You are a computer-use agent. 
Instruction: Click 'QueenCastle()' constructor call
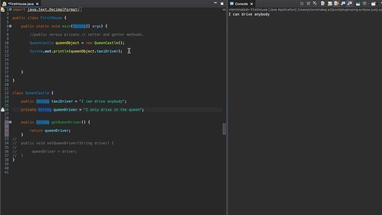109,43
